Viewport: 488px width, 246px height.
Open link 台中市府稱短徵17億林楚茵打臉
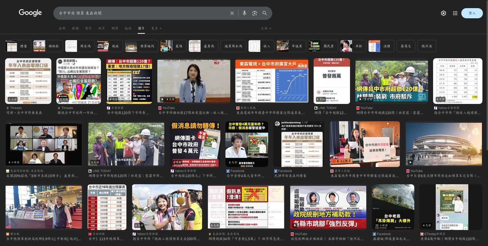coord(193,113)
